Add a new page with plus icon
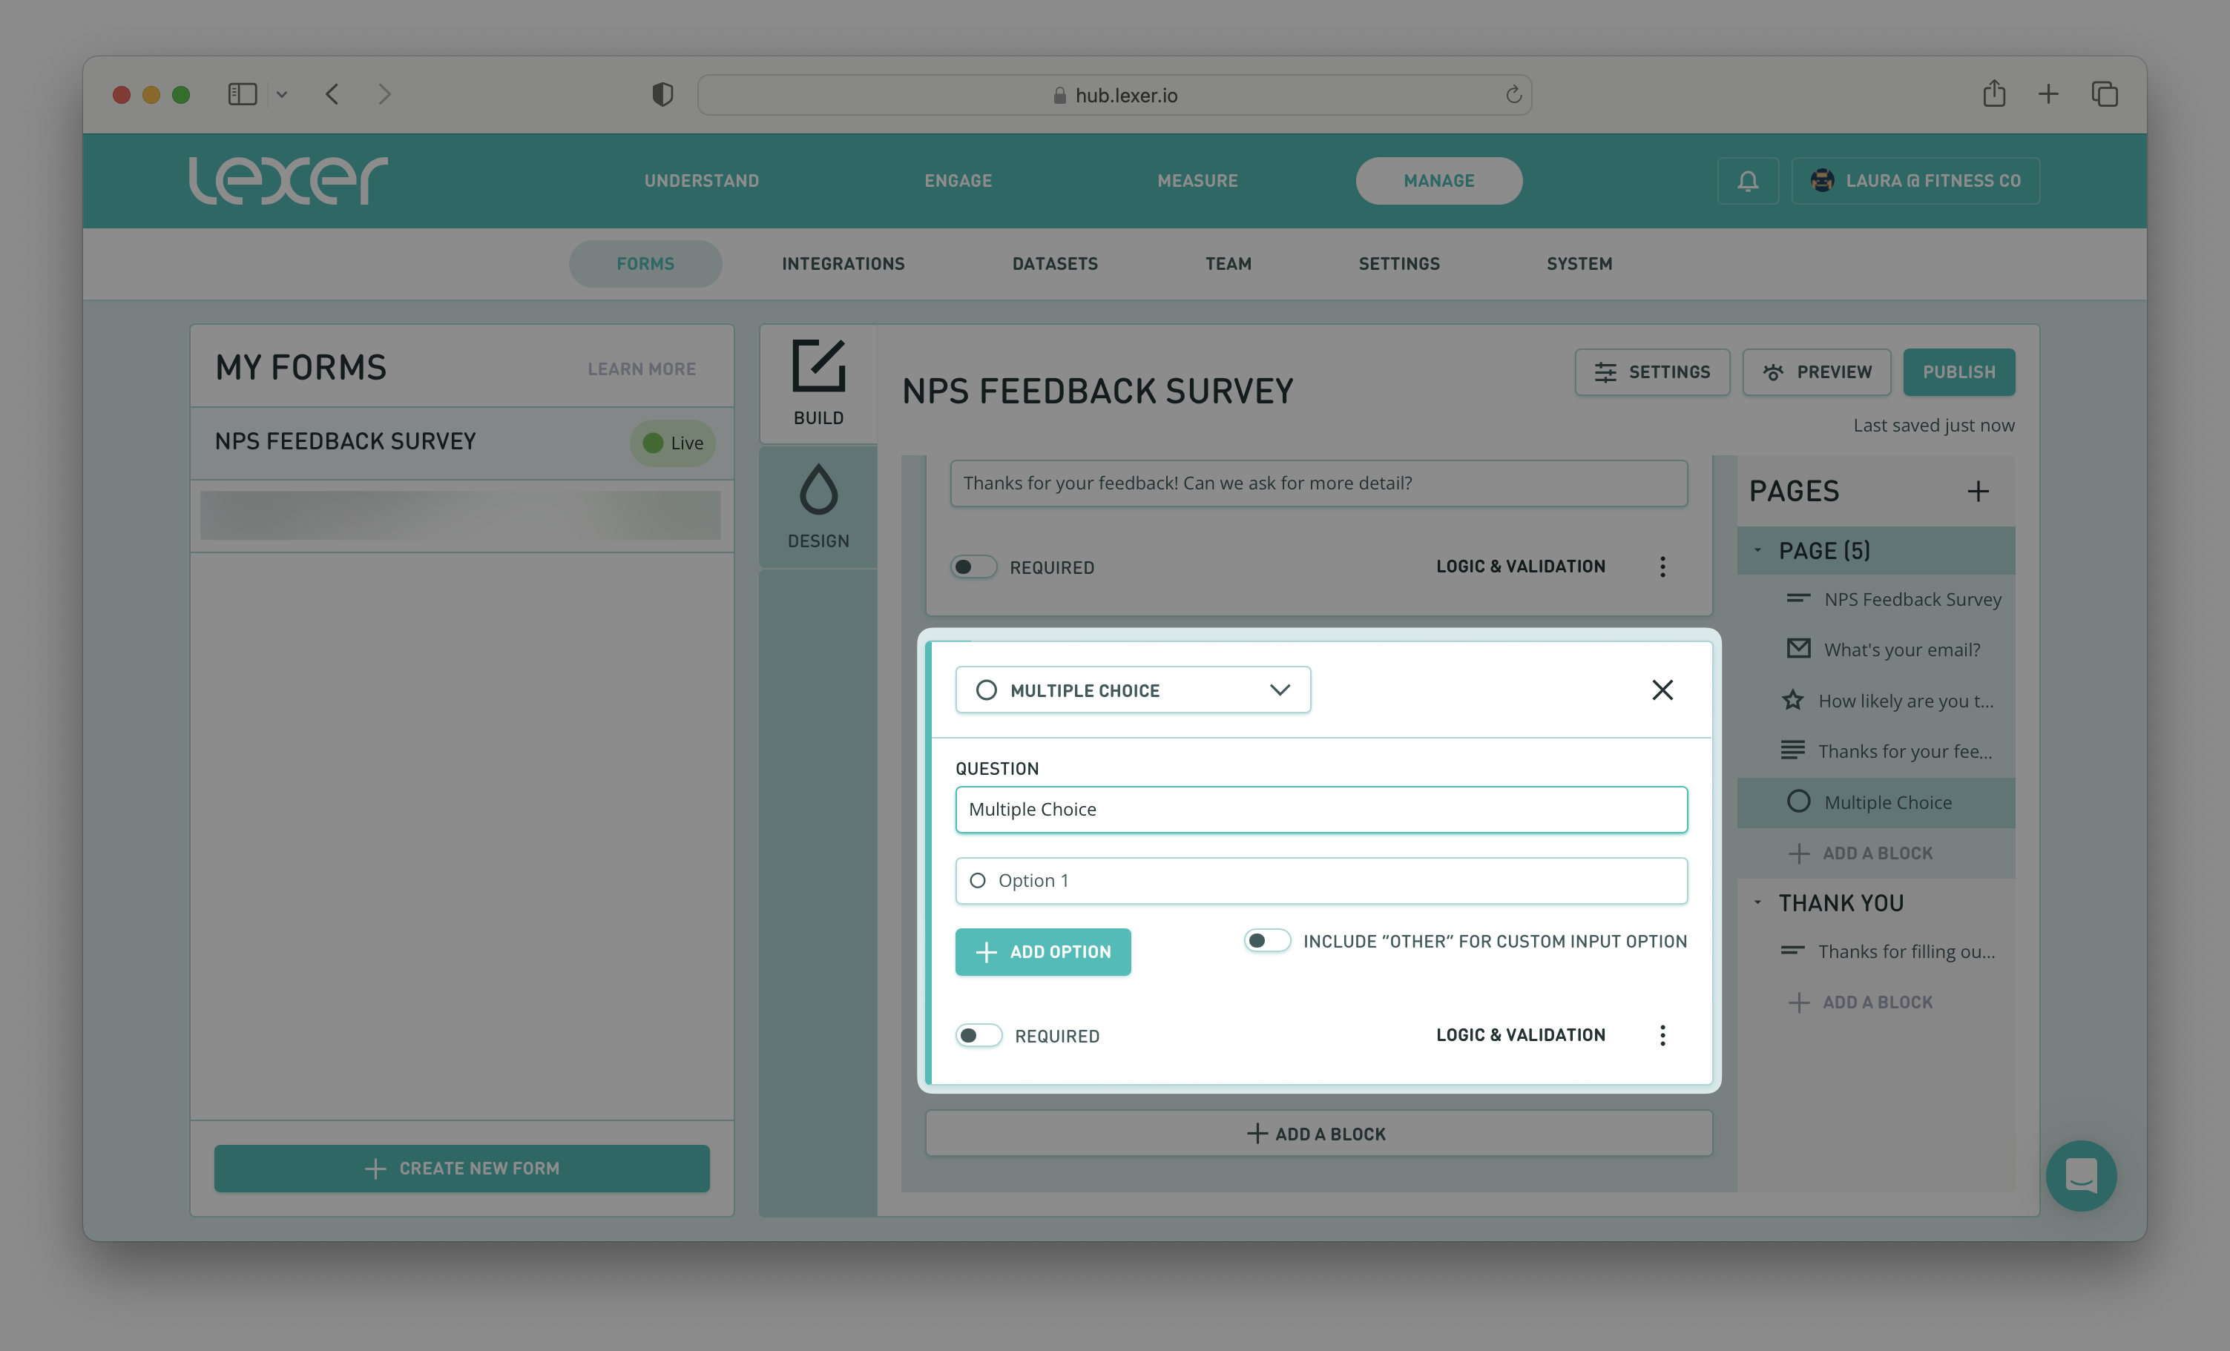The image size is (2230, 1351). click(x=1979, y=492)
